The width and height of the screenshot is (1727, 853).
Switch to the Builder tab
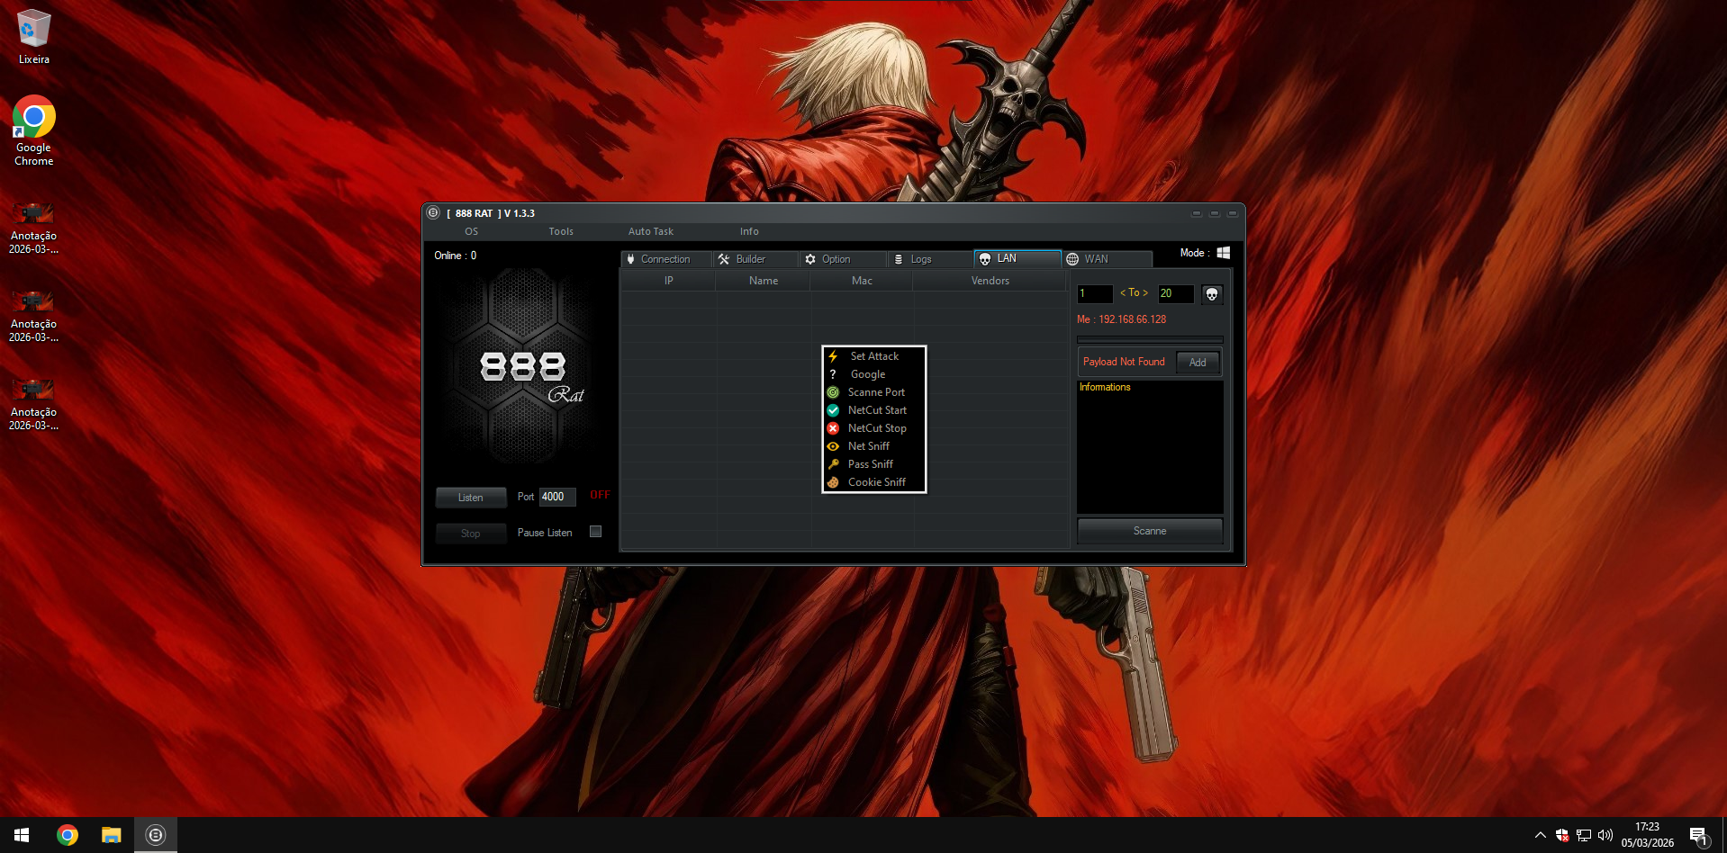[x=755, y=259]
